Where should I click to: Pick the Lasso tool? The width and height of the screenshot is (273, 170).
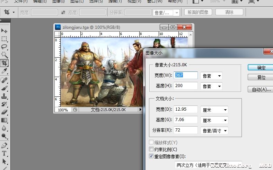coord(5,47)
